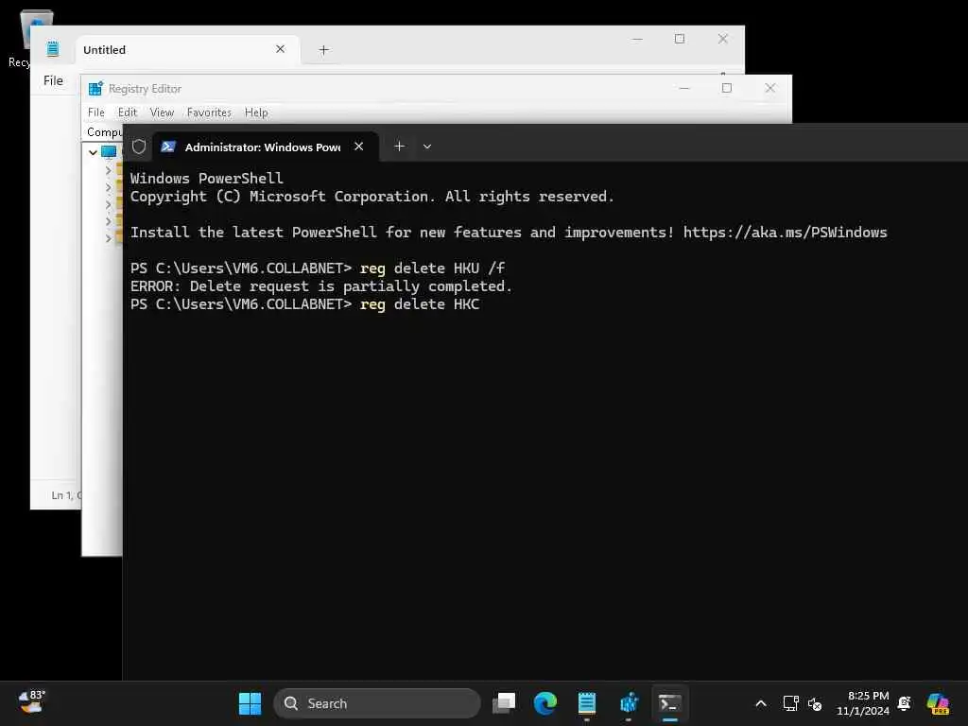The height and width of the screenshot is (726, 968).
Task: Select the Computer icon in the registry tree
Action: click(109, 152)
